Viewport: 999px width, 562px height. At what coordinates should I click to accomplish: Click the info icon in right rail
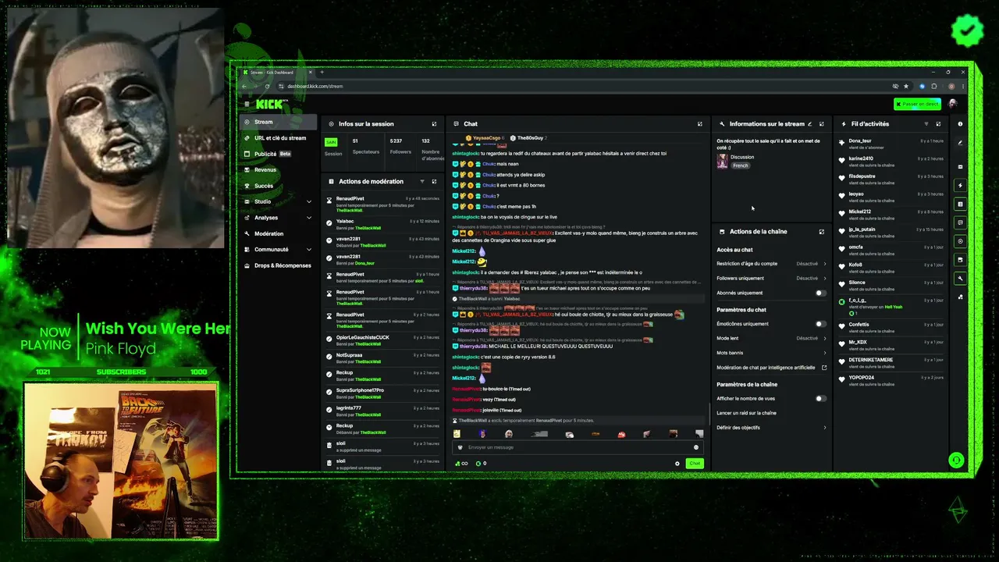961,124
